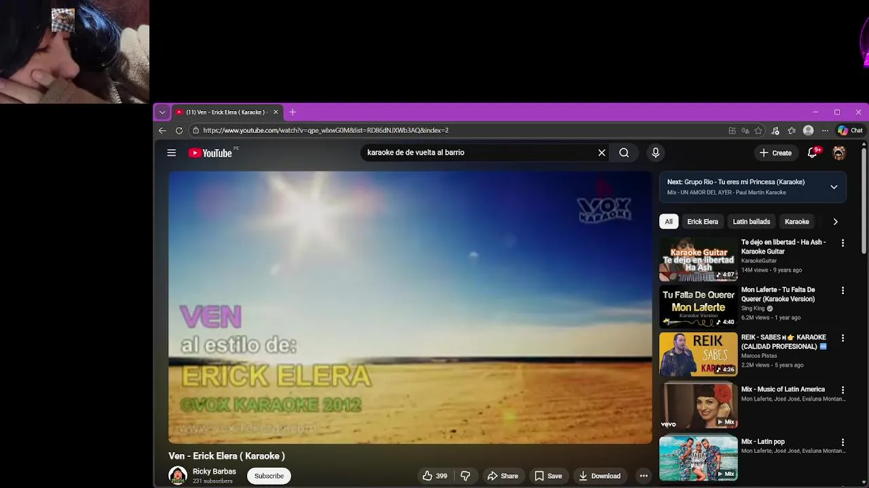Click the Marcos Pistas channel name
Image resolution: width=869 pixels, height=488 pixels.
(760, 356)
